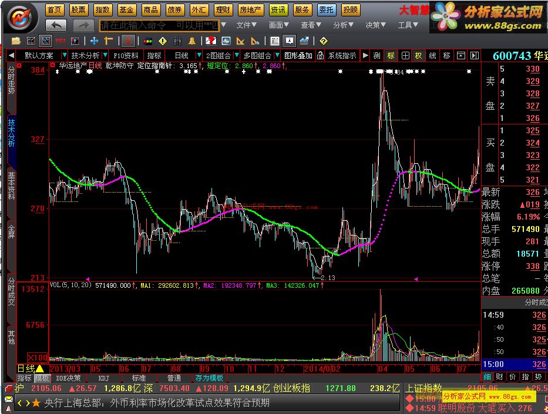This screenshot has height=414, width=548.
Task: Click the round Dazhihui logo icon
Action: (x=21, y=18)
